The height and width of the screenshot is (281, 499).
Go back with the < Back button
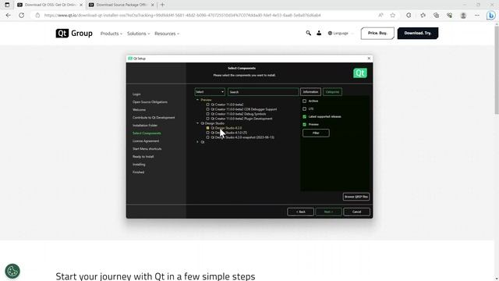[x=300, y=212]
